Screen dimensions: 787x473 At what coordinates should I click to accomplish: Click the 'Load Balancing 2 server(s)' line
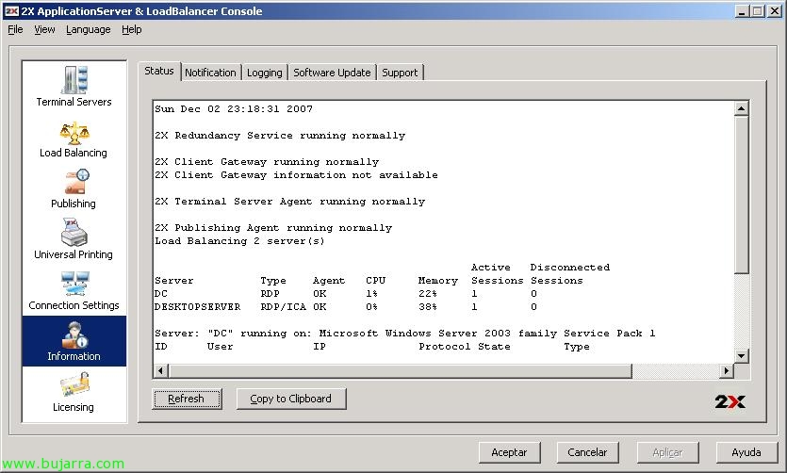pos(239,241)
